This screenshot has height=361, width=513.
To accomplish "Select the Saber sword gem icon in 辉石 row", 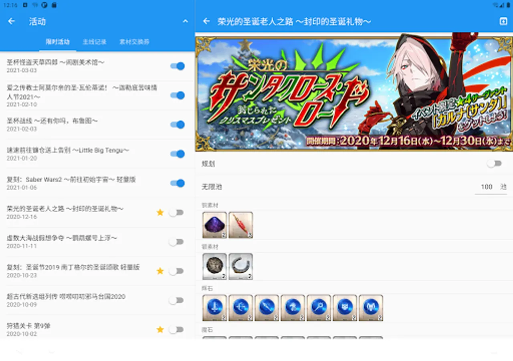I will click(214, 308).
